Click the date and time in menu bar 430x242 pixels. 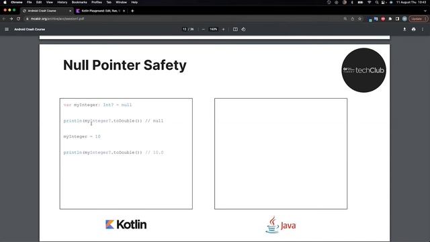(411, 2)
